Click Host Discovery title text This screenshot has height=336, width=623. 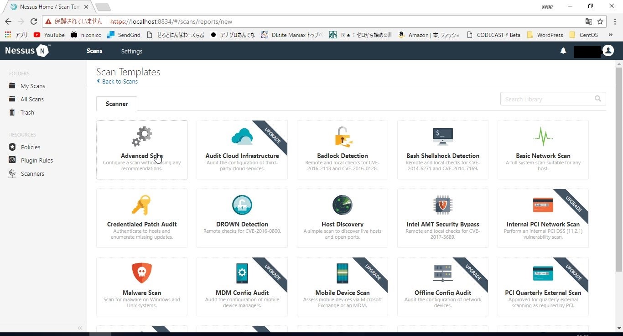click(x=343, y=224)
